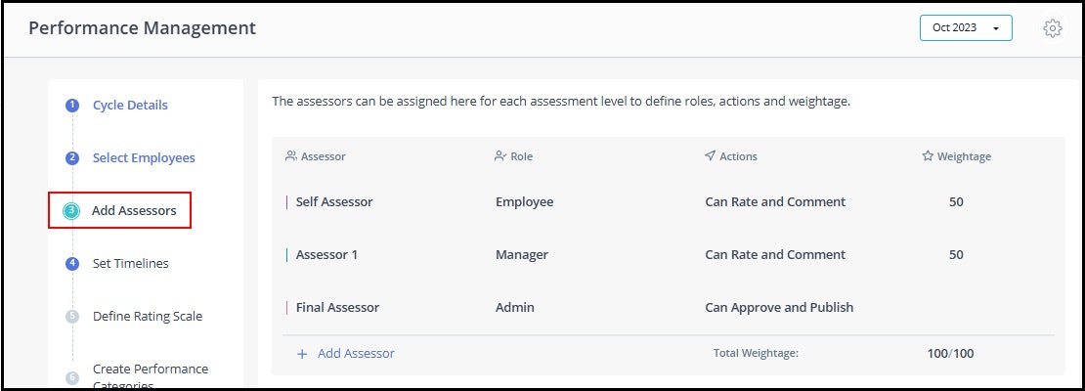Click the step 2 circle icon
Viewport: 1085px width, 391px height.
point(72,157)
